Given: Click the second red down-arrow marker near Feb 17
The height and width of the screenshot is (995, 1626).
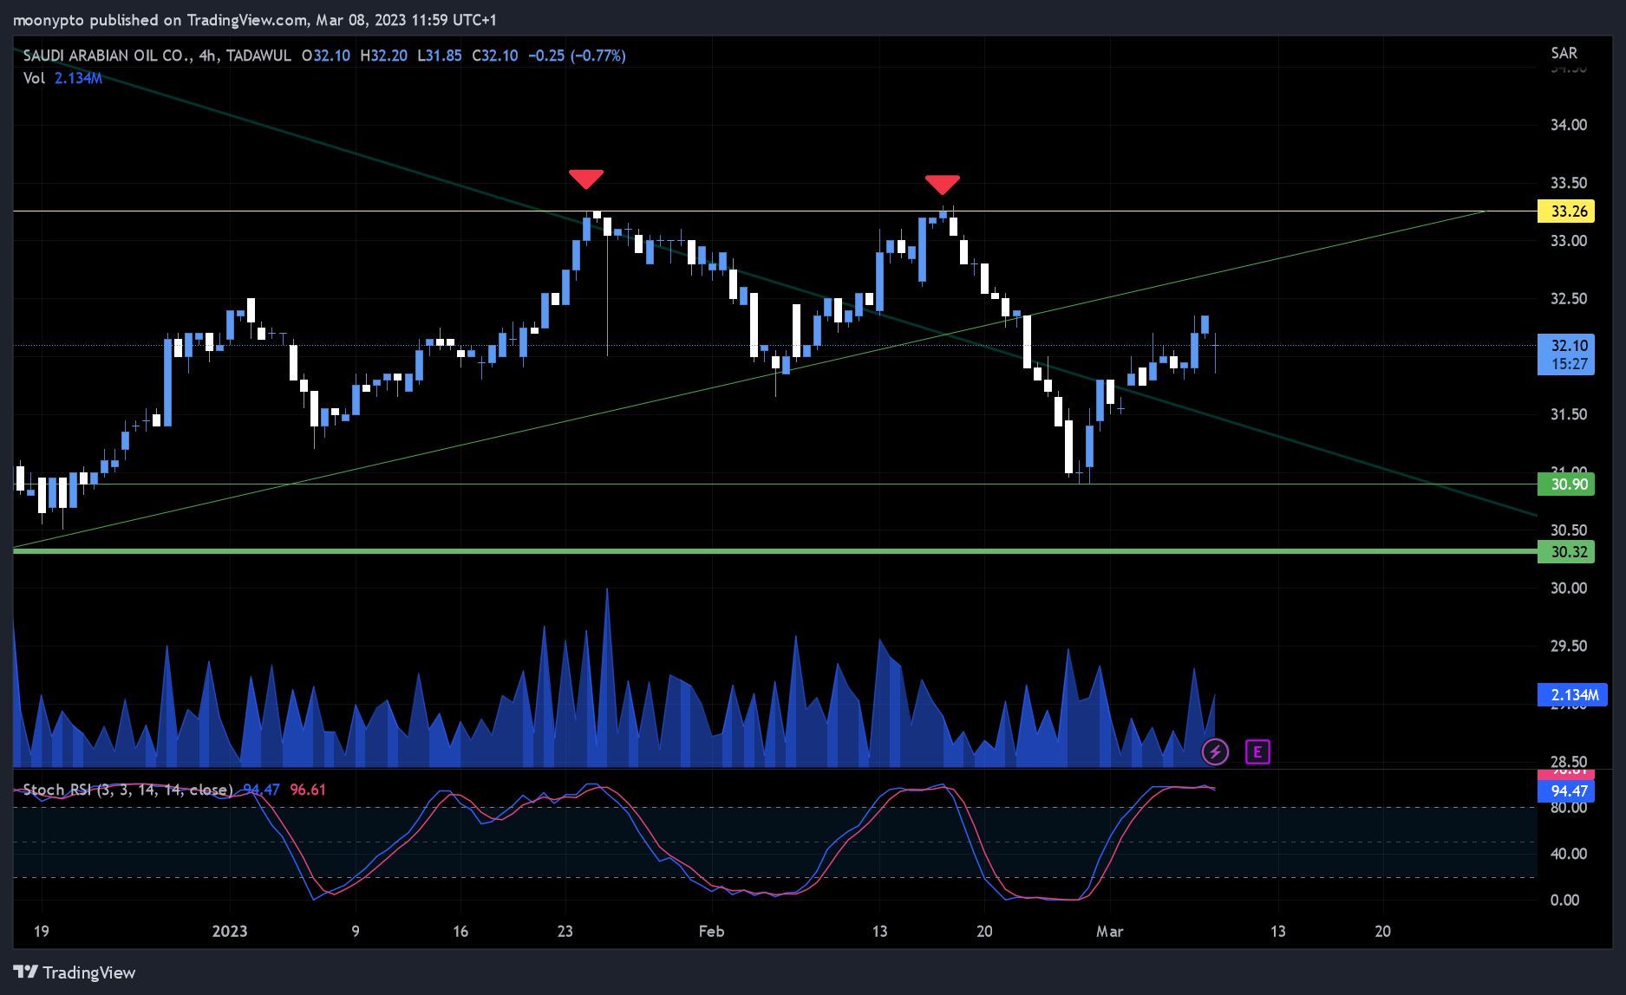Looking at the screenshot, I should pyautogui.click(x=942, y=185).
